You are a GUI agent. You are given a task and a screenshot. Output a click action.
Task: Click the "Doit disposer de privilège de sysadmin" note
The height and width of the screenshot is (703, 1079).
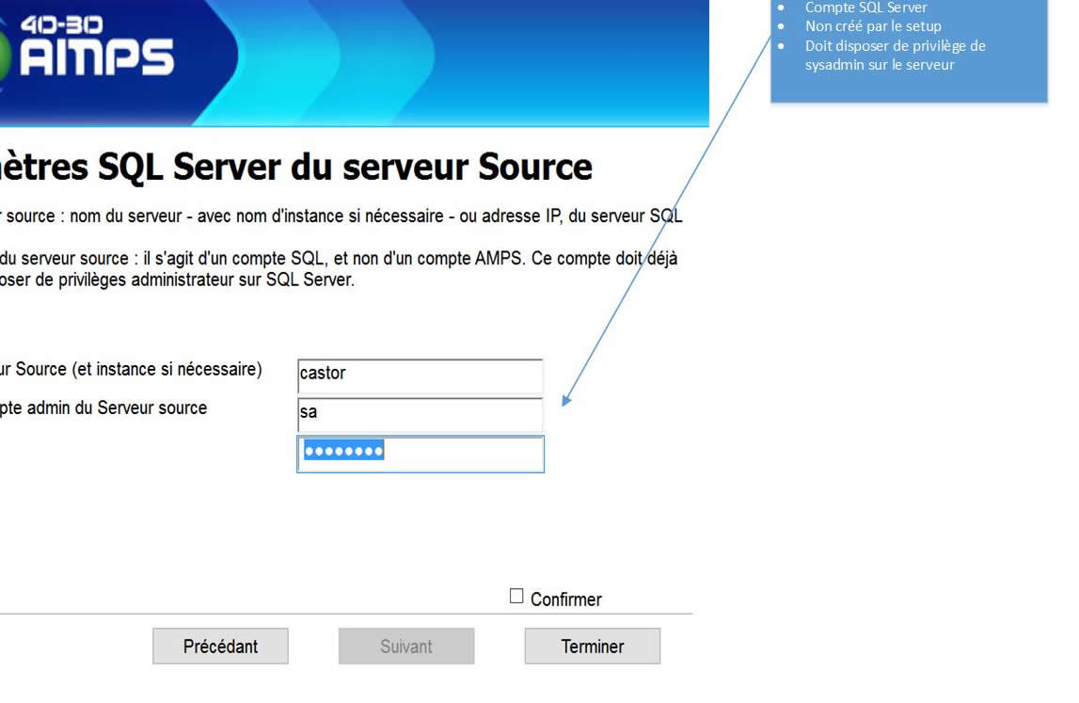pos(896,56)
